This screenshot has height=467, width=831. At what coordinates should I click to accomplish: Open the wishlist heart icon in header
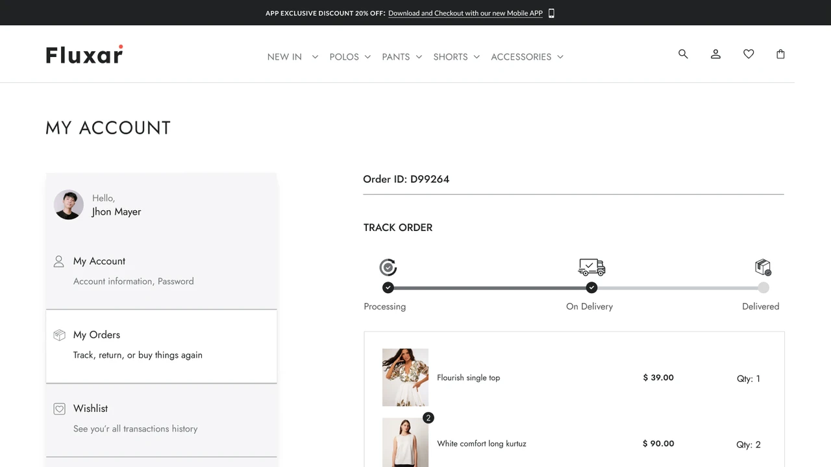749,54
